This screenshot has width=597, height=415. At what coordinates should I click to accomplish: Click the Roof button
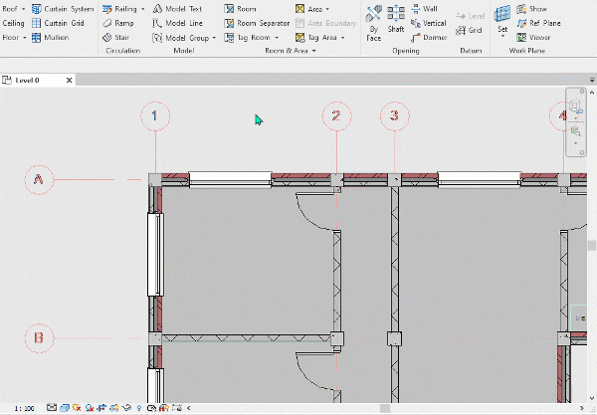pyautogui.click(x=10, y=9)
